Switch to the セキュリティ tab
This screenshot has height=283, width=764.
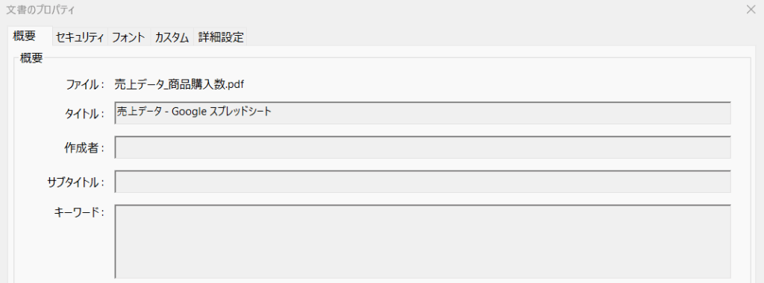pos(80,37)
